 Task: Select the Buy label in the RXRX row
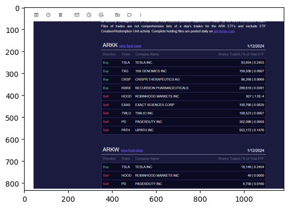[x=106, y=88]
